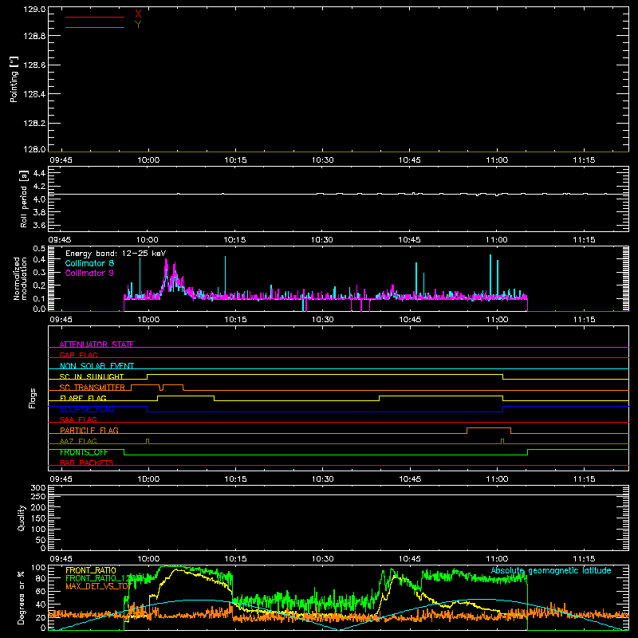Select the ECLIPSE_FLAG label
Screen dimensions: 638x638
point(87,409)
